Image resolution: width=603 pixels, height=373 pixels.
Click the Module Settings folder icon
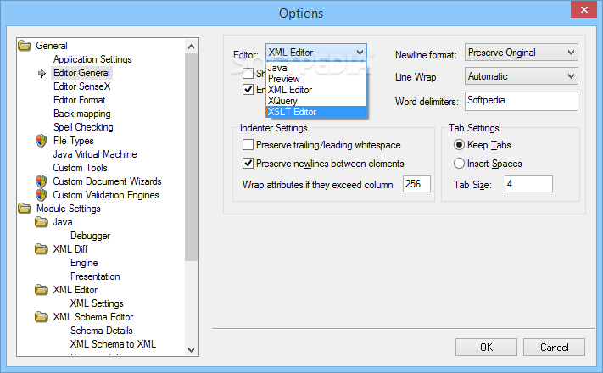coord(25,209)
